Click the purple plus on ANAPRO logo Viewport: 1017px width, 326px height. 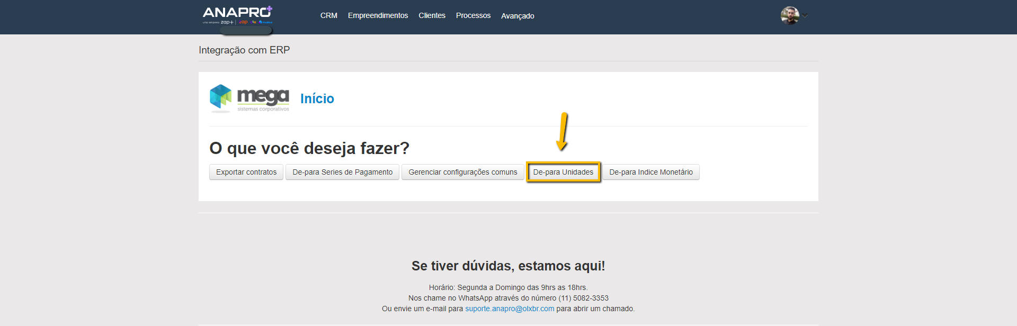269,9
